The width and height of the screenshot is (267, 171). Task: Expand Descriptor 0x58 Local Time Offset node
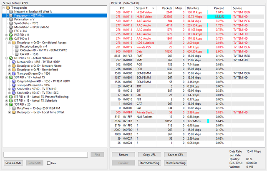click(x=10, y=112)
